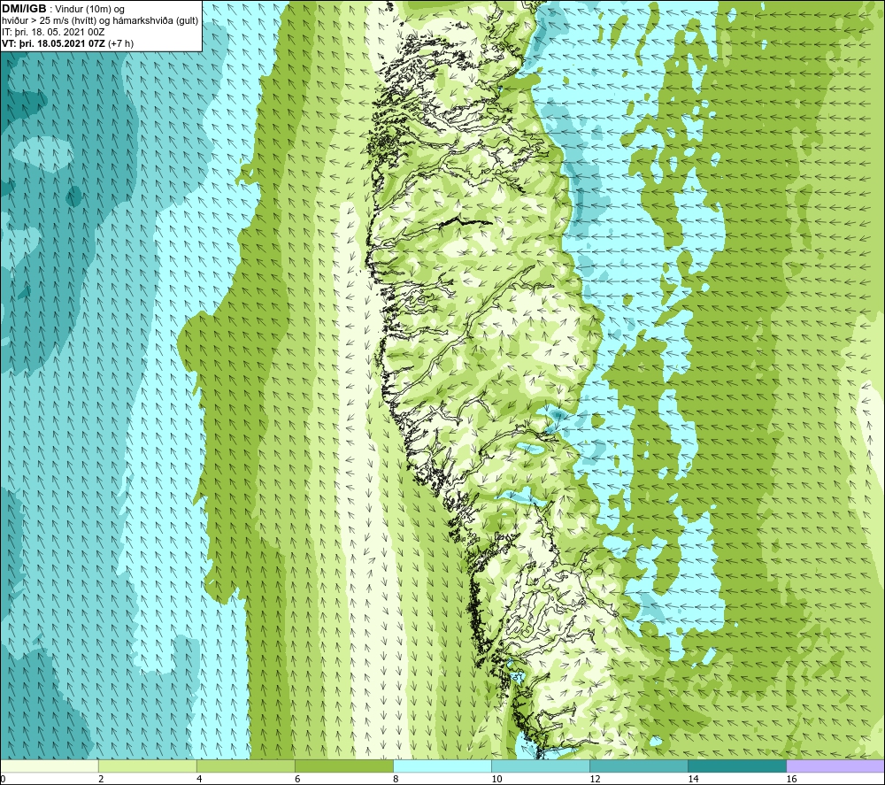Click the legend label '14'
Image resolution: width=885 pixels, height=785 pixels.
[x=693, y=780]
